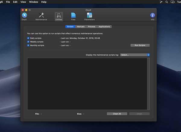Open the OnyX toolbar icon
181x132 pixels.
click(x=24, y=16)
